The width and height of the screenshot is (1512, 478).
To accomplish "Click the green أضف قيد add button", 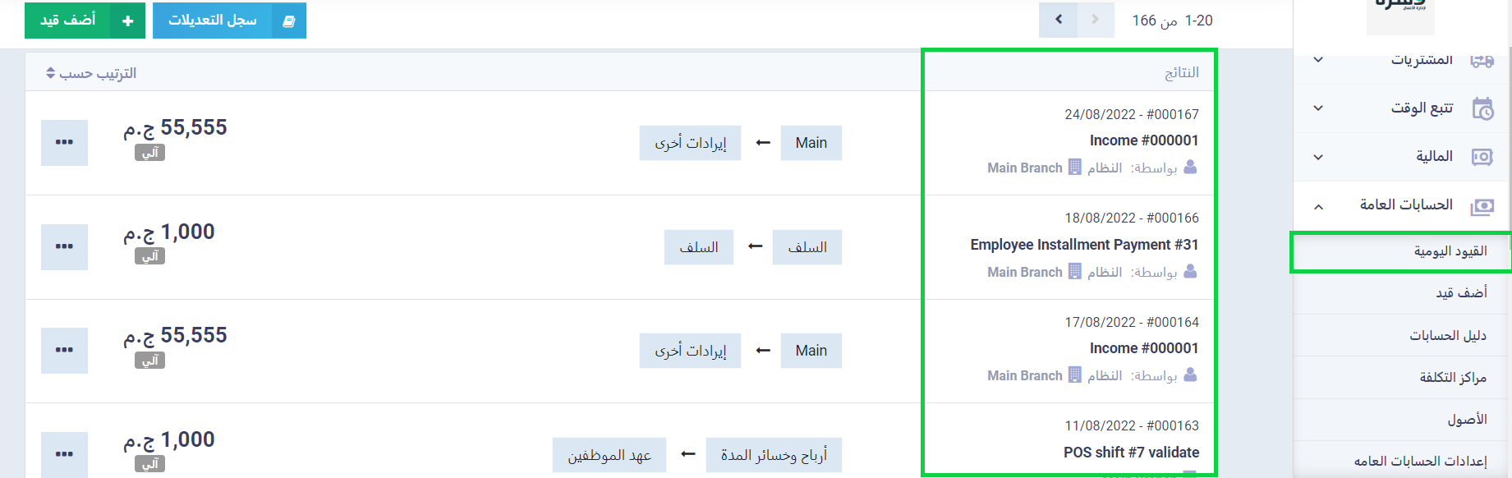I will 85,21.
